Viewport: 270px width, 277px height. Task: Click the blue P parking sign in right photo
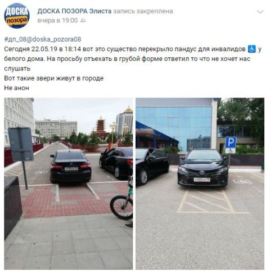tap(231, 142)
